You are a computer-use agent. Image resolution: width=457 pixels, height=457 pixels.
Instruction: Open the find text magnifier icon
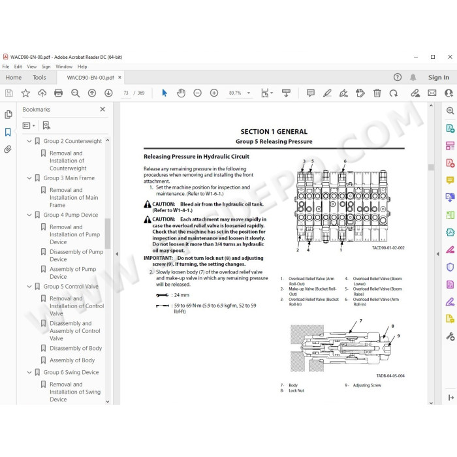tap(76, 93)
